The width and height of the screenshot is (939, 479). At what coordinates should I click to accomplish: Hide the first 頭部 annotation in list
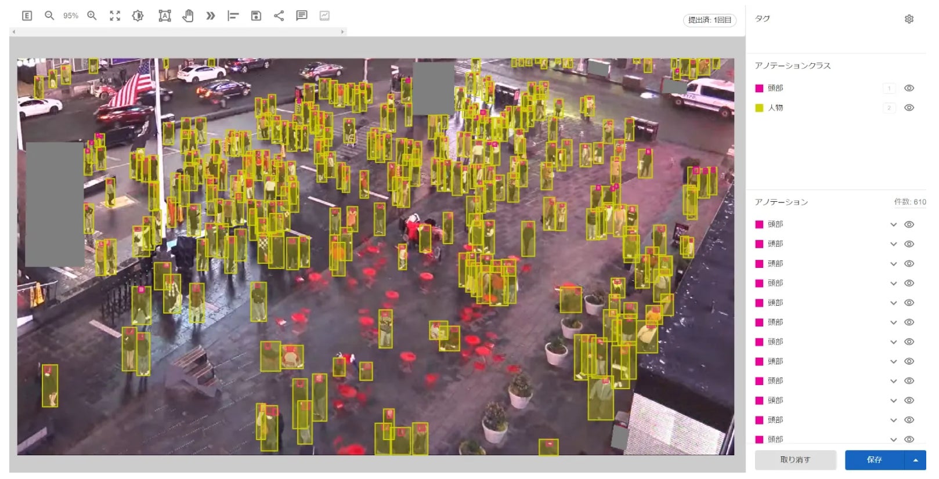909,224
